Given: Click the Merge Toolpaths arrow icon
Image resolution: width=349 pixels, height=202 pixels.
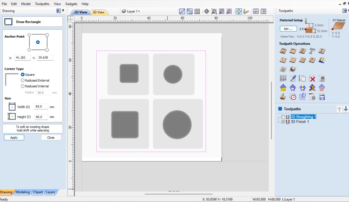Looking at the screenshot, I should tap(312, 88).
